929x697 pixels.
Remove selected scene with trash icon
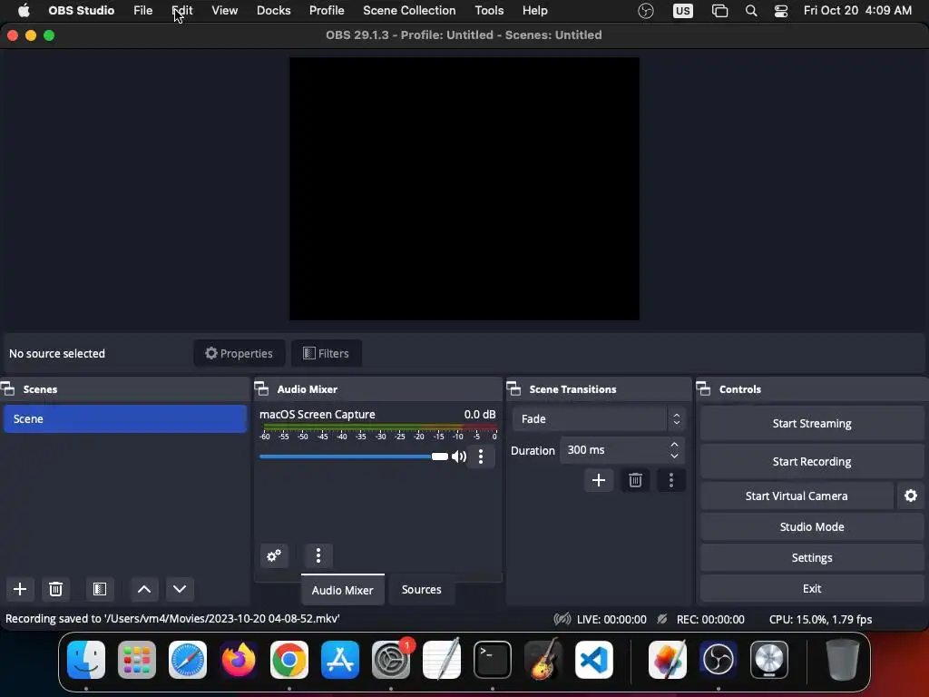pos(55,589)
